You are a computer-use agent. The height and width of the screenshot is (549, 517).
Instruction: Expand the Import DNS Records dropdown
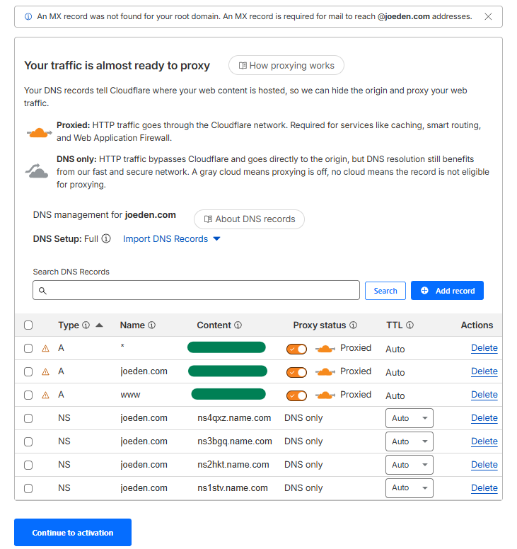click(172, 239)
